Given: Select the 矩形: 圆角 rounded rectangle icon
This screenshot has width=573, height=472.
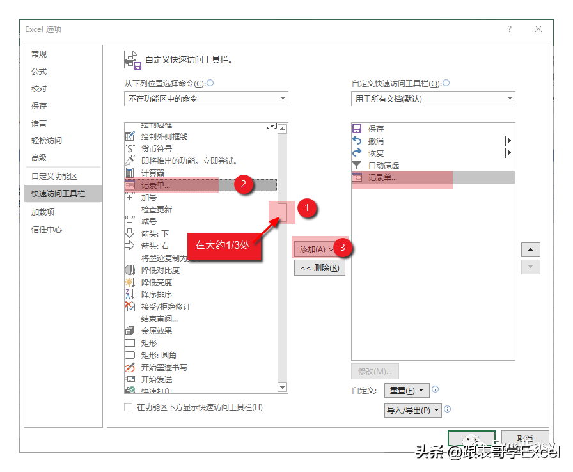Looking at the screenshot, I should (130, 355).
